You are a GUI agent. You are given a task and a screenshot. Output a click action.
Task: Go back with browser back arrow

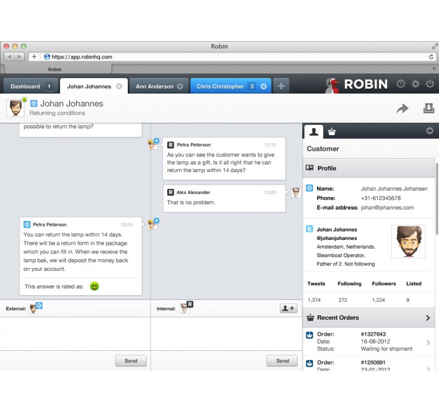pos(9,56)
